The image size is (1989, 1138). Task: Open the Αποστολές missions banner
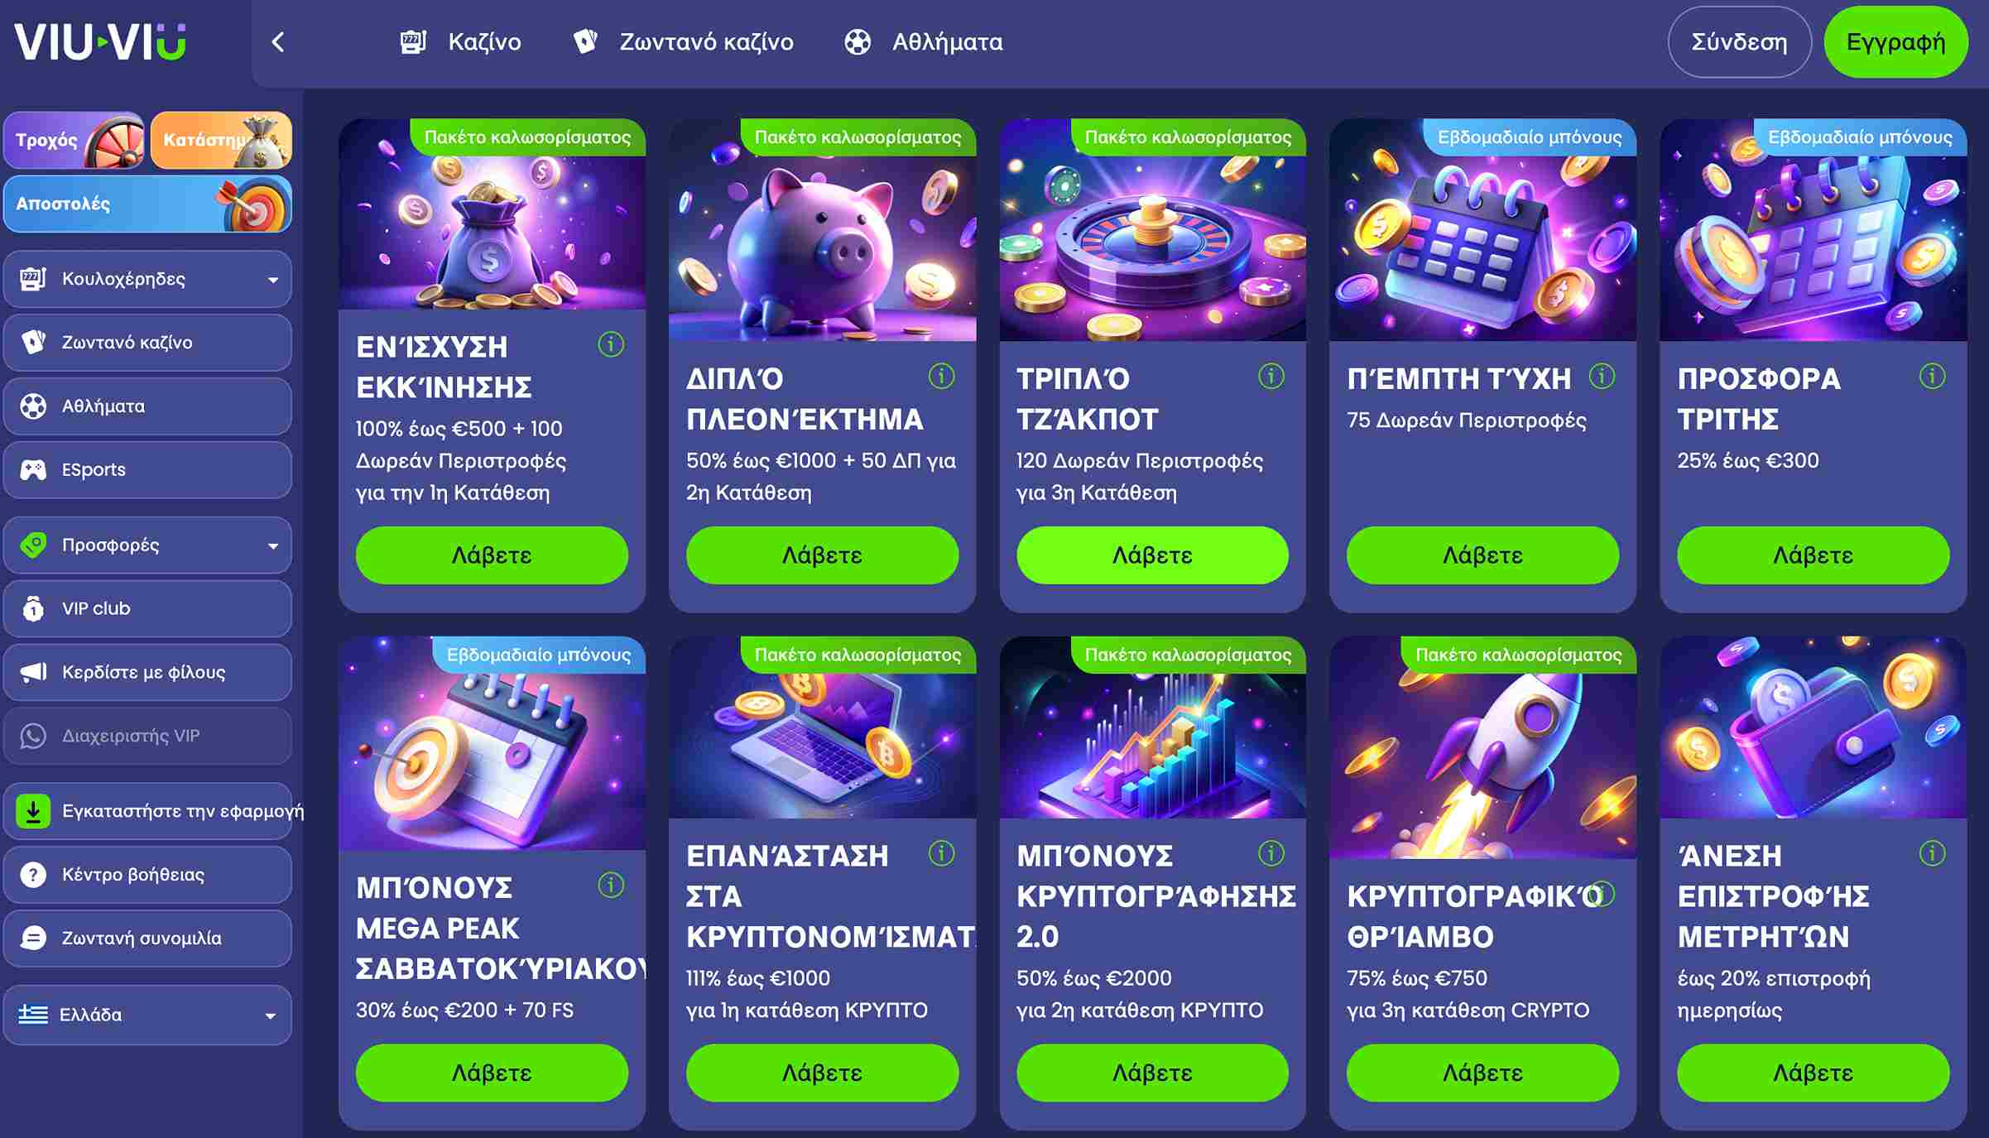click(x=148, y=204)
